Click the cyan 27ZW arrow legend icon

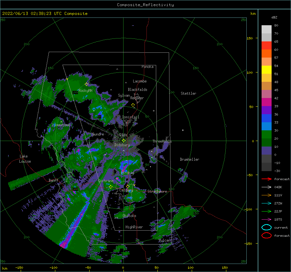click(266, 203)
